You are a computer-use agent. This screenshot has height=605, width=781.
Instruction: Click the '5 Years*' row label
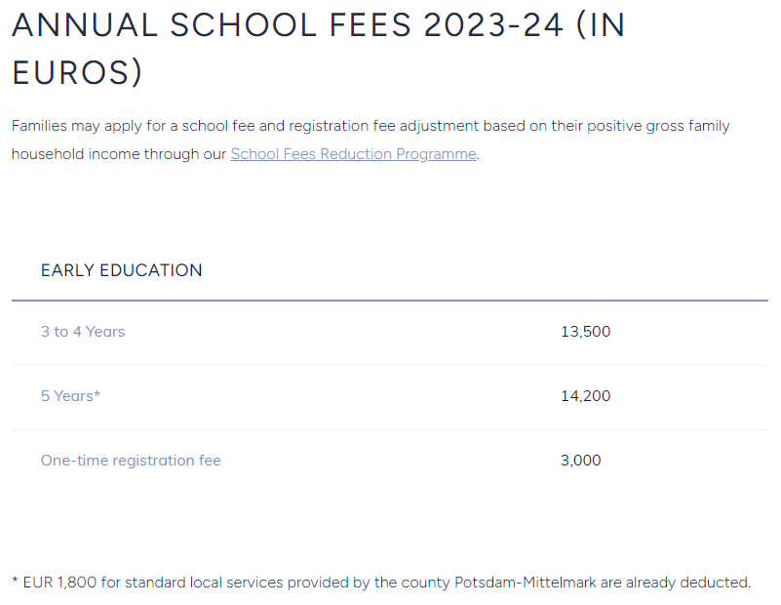click(71, 396)
